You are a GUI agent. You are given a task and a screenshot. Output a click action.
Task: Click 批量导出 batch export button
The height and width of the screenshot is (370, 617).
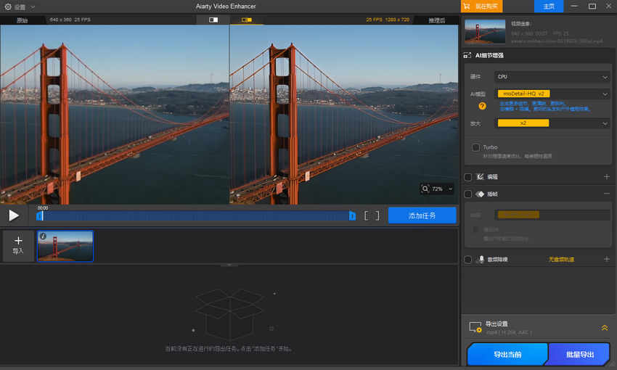(580, 354)
